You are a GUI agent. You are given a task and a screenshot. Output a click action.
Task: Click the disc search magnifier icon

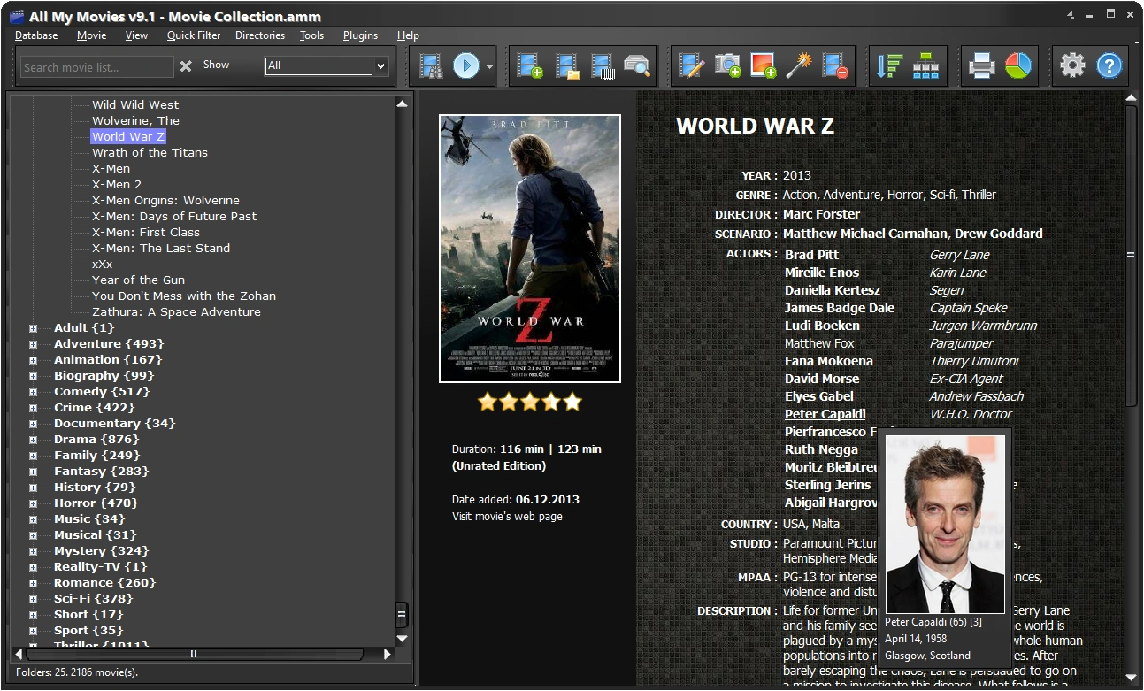tap(637, 66)
